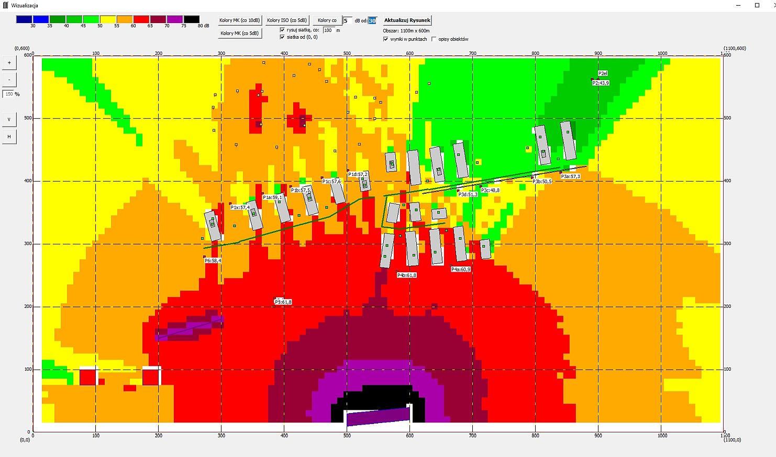This screenshot has height=457, width=776.
Task: Click the zoom in plus button
Action: (9, 63)
